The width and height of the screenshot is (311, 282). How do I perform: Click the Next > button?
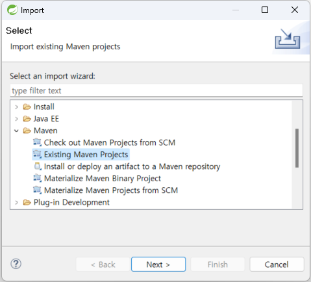tap(158, 264)
